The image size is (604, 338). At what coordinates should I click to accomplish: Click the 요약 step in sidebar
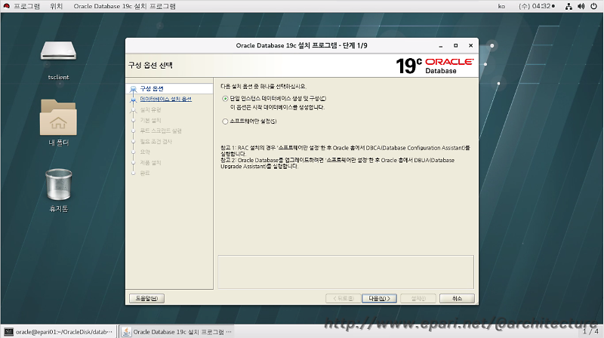pyautogui.click(x=145, y=152)
